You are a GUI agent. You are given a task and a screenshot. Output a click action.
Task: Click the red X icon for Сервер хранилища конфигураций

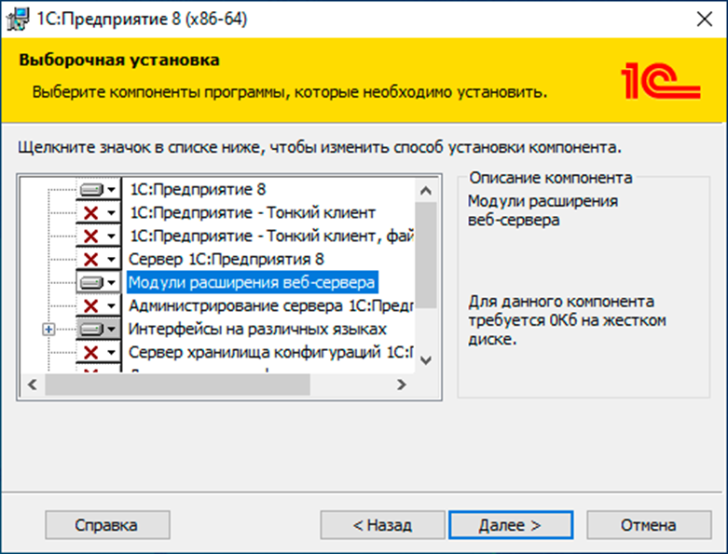coord(91,352)
